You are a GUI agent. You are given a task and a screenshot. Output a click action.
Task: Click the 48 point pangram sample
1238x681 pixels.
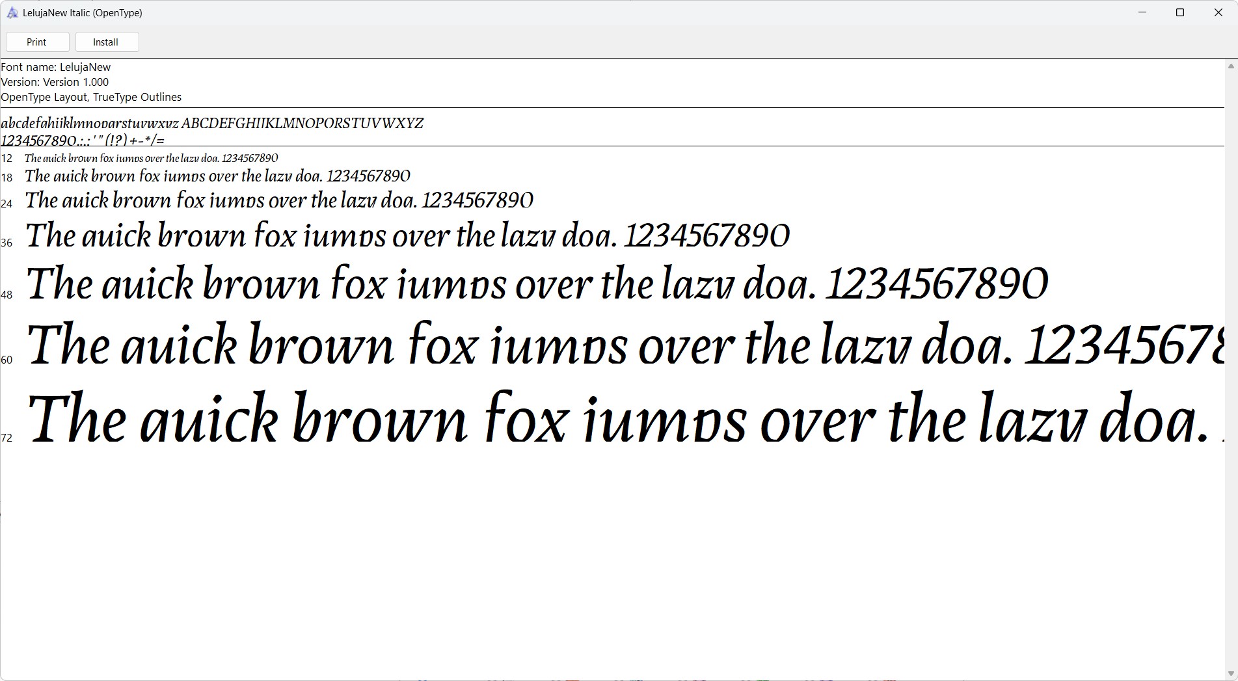[x=537, y=283]
